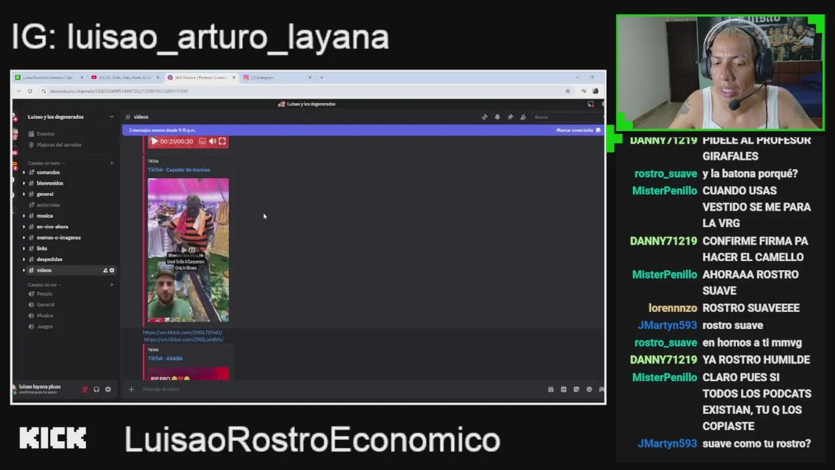The height and width of the screenshot is (470, 835).
Task: Open the en-vivo-ahora channel
Action: tap(52, 227)
